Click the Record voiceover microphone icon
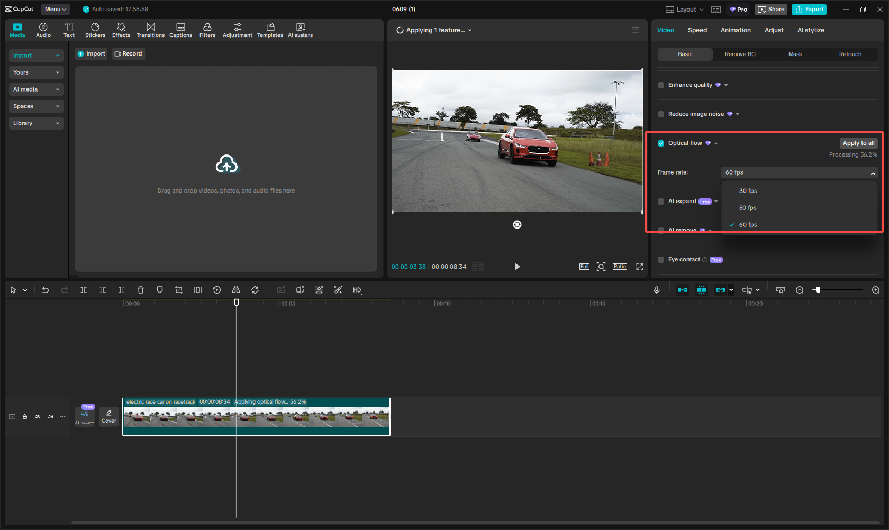 [x=656, y=290]
